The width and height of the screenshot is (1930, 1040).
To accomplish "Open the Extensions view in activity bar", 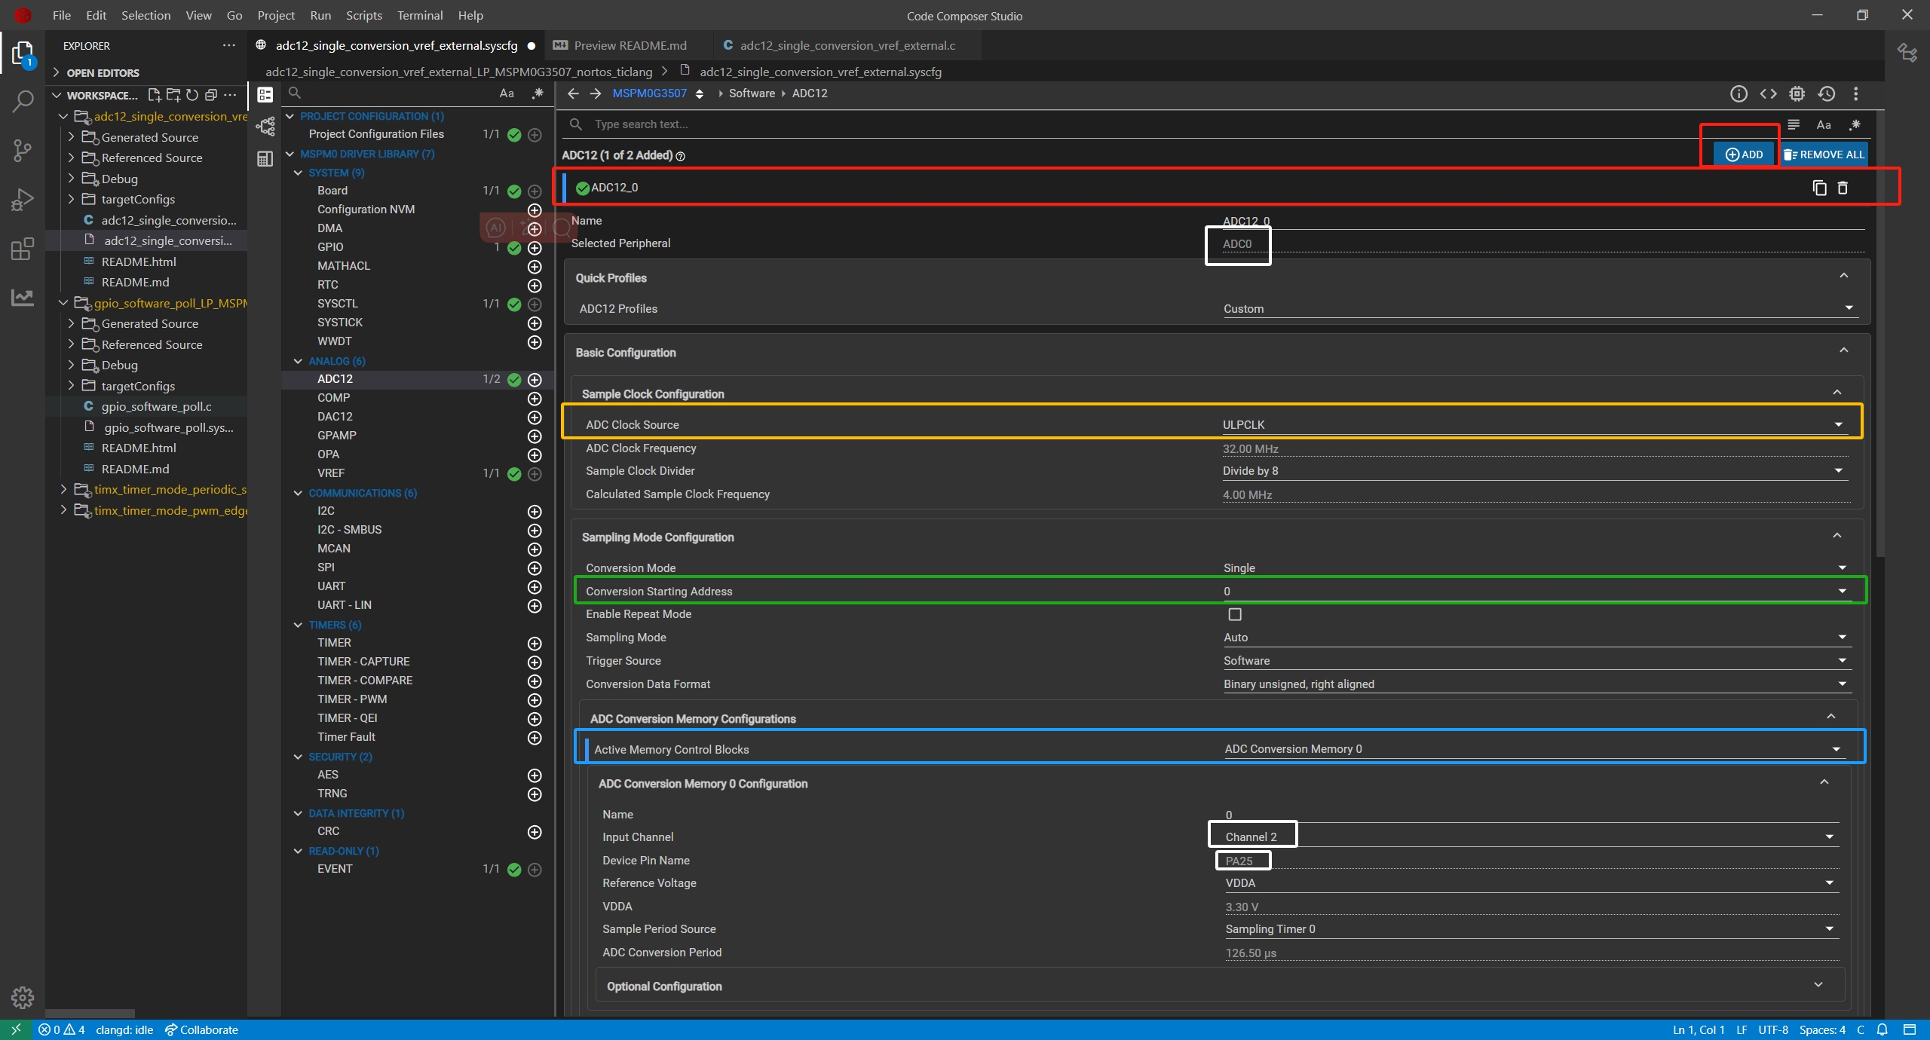I will (23, 249).
